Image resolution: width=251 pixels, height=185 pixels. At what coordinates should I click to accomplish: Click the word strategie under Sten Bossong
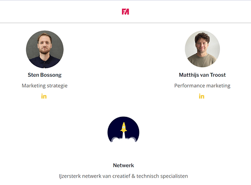[57, 86]
